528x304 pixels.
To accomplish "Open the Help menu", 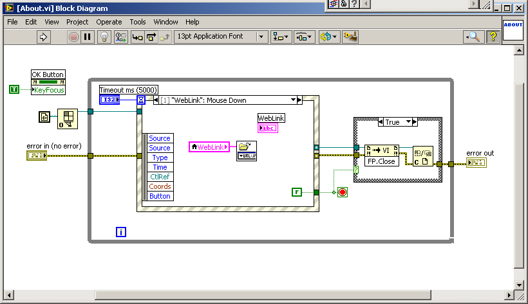I will click(193, 22).
